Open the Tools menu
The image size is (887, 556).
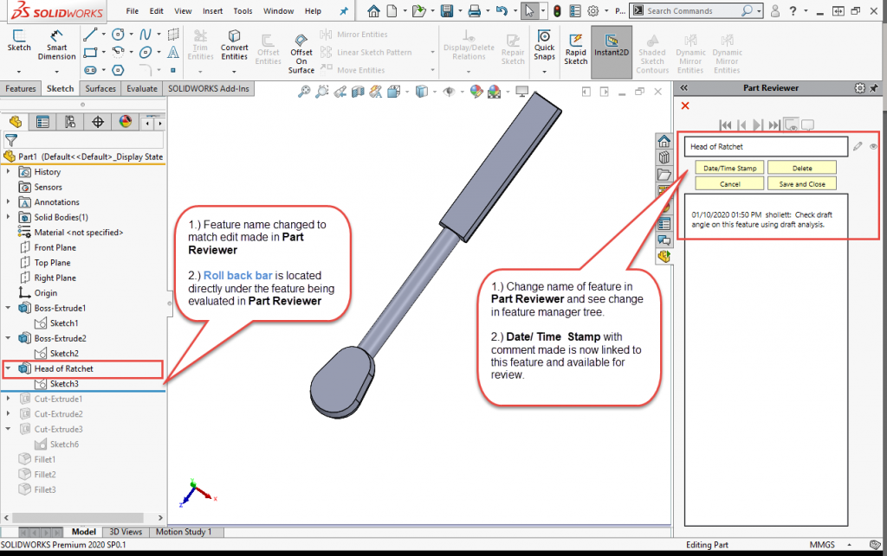click(243, 10)
